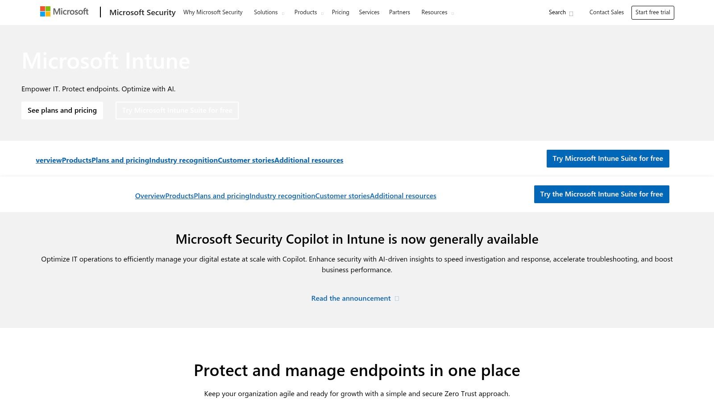The width and height of the screenshot is (714, 401).
Task: Click Try Microsoft Intune Suite for free
Action: click(608, 158)
